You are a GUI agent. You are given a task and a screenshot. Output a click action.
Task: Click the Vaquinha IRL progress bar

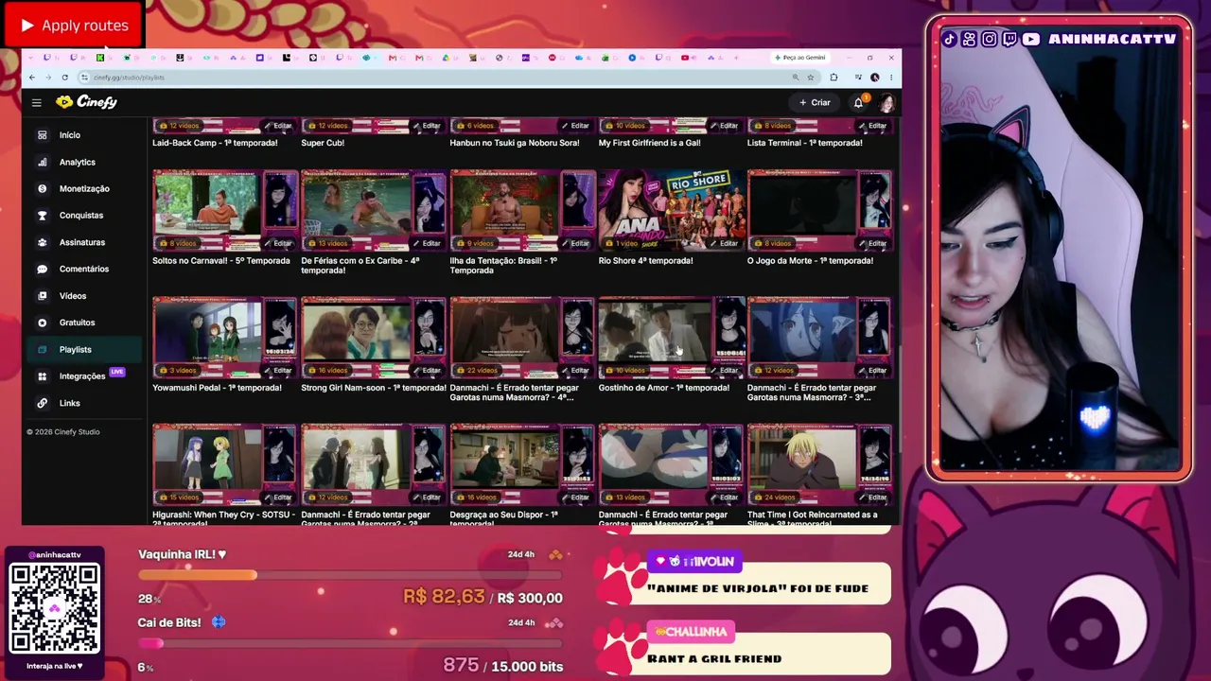pos(350,575)
